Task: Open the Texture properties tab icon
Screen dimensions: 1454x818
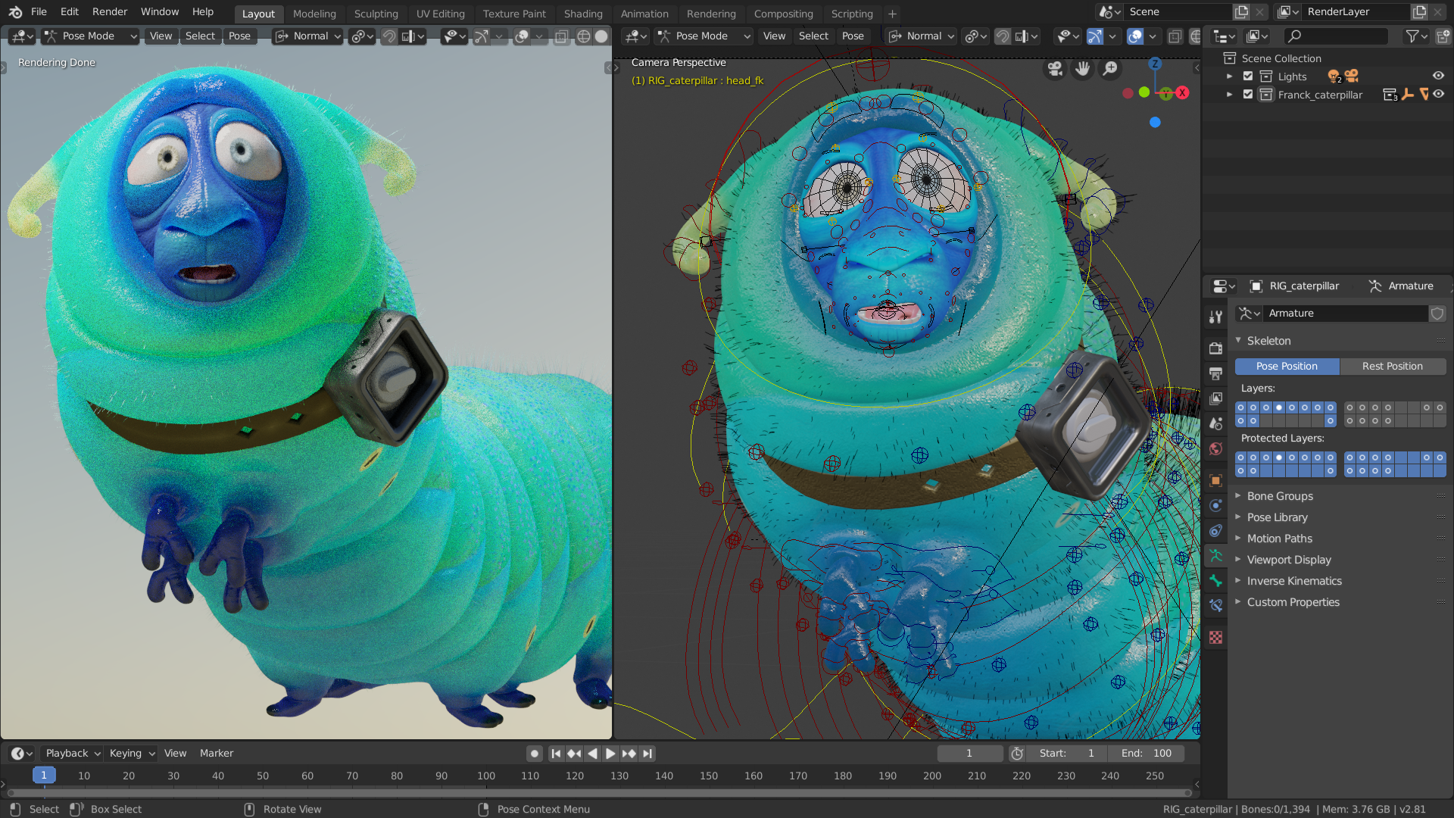Action: [x=1215, y=638]
